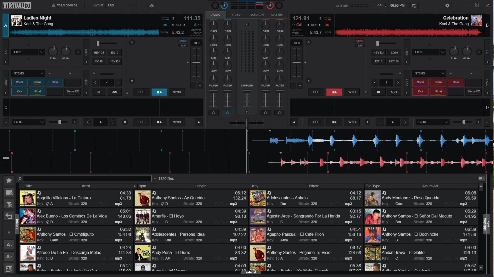The image size is (494, 277).
Task: Click the add folder icon in the browser sidebar
Action: pos(9,192)
